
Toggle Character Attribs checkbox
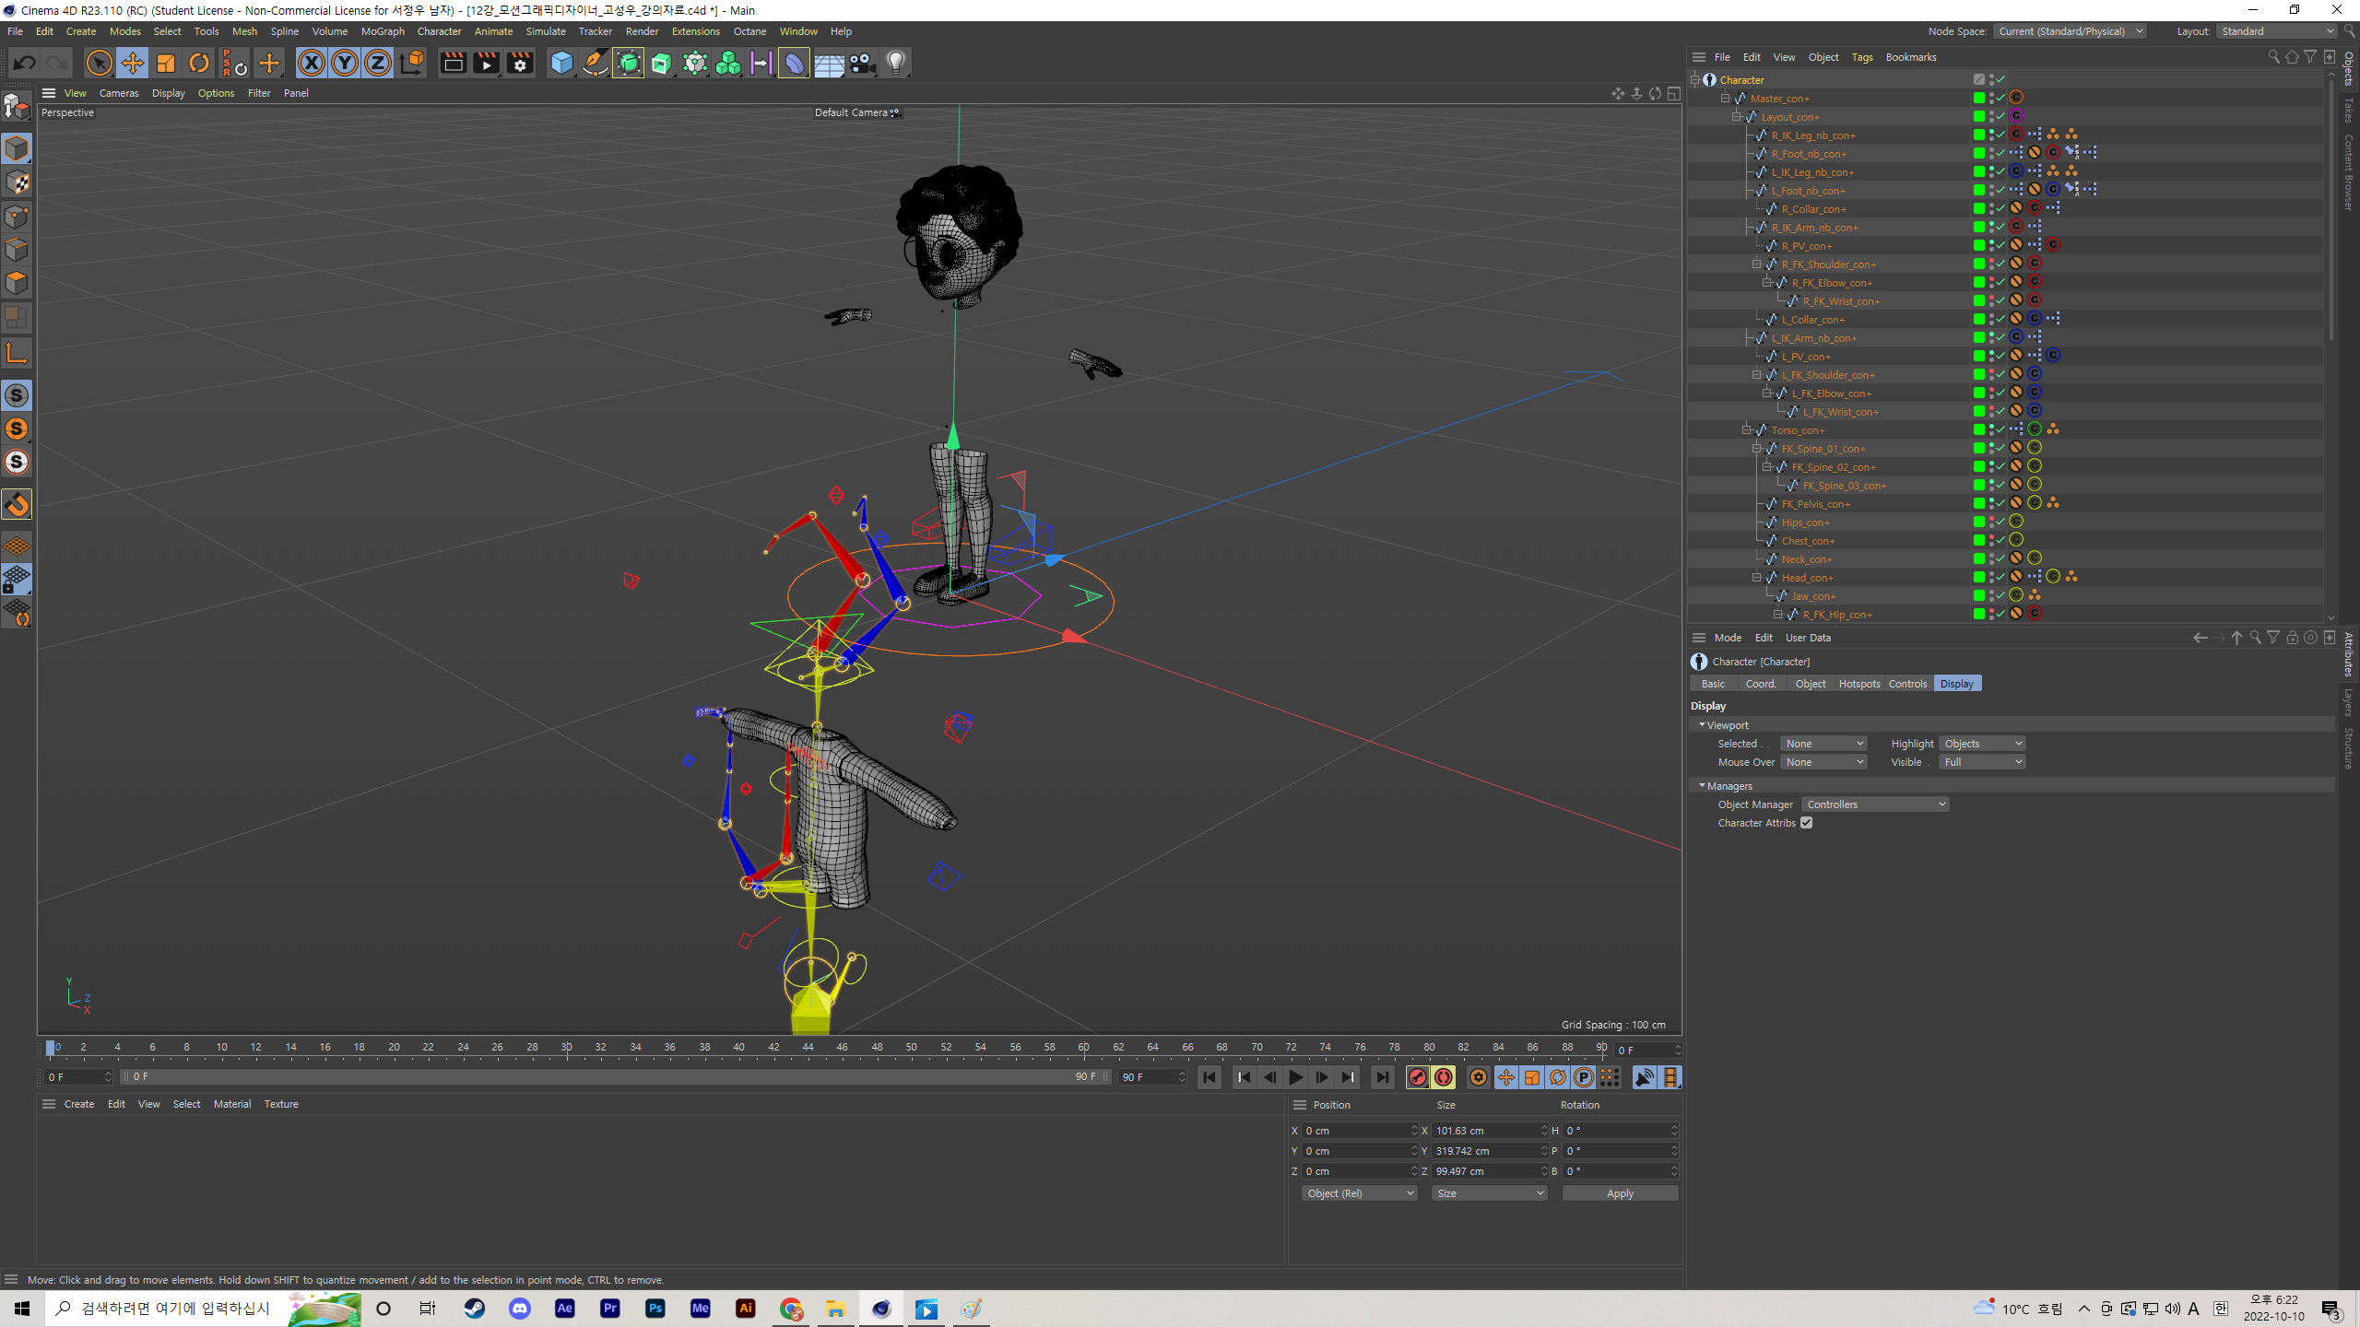tap(1807, 823)
